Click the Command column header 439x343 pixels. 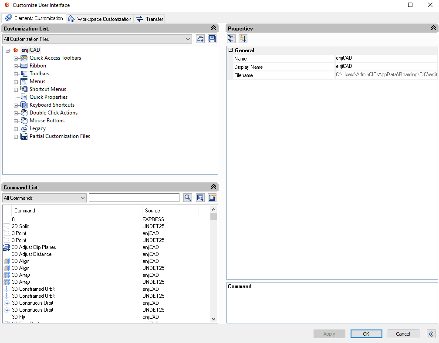[x=77, y=211]
